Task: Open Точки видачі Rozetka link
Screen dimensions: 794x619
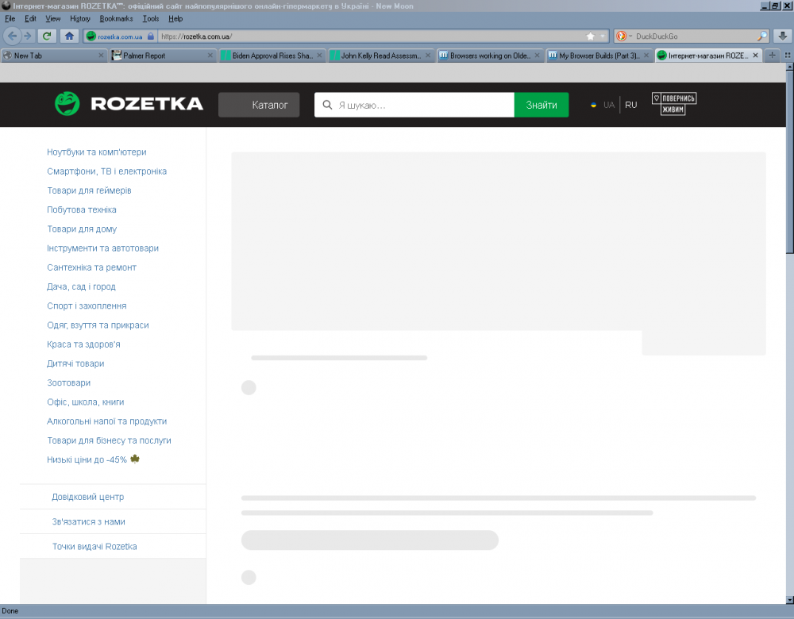Action: pyautogui.click(x=94, y=546)
